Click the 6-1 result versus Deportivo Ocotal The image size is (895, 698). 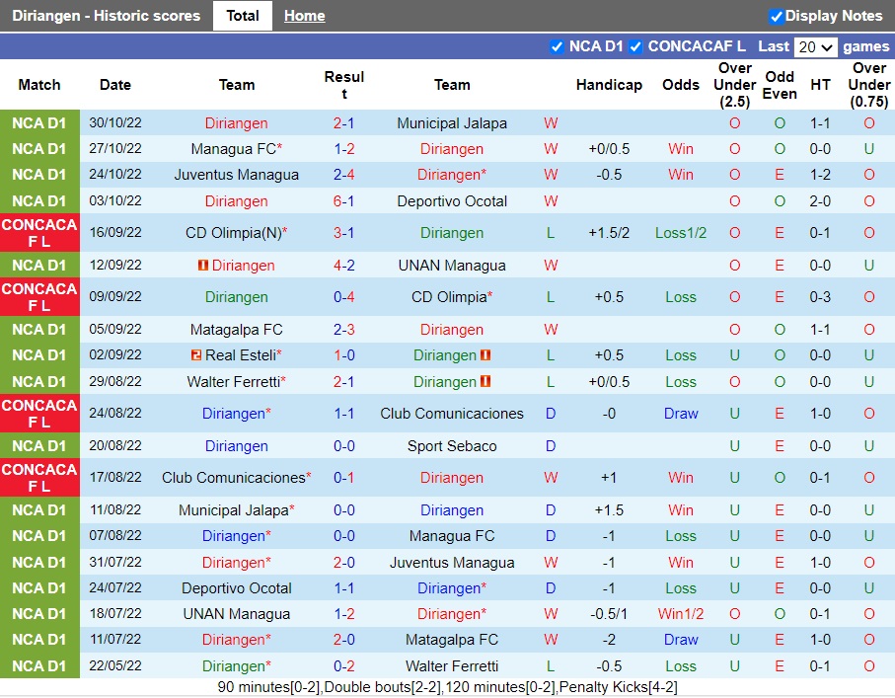(344, 201)
